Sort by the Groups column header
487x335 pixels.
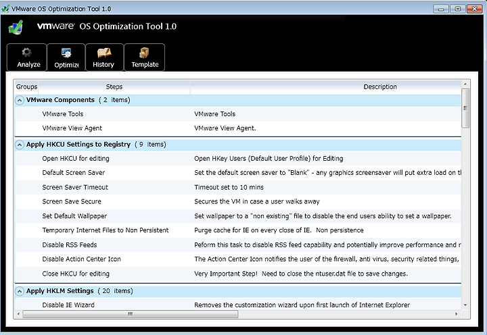coord(26,87)
